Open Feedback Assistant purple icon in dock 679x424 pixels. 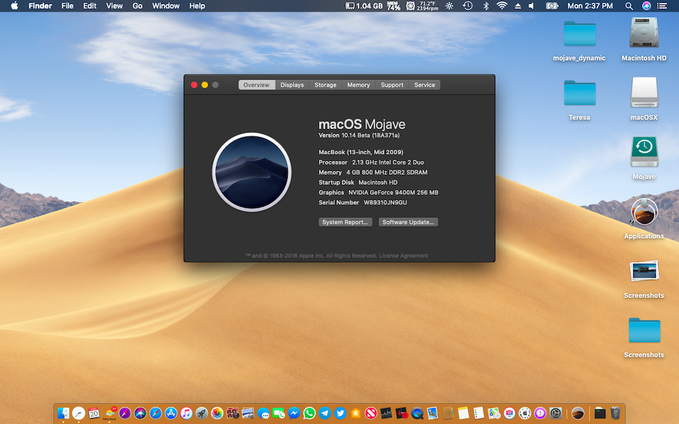pyautogui.click(x=540, y=413)
